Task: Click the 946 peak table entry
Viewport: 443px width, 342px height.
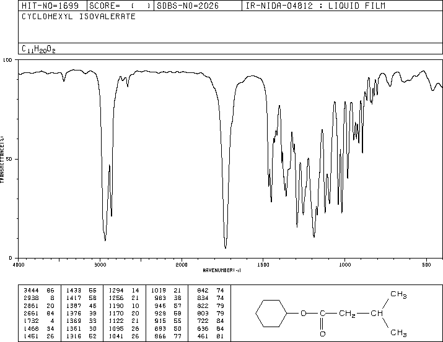Action: [169, 306]
